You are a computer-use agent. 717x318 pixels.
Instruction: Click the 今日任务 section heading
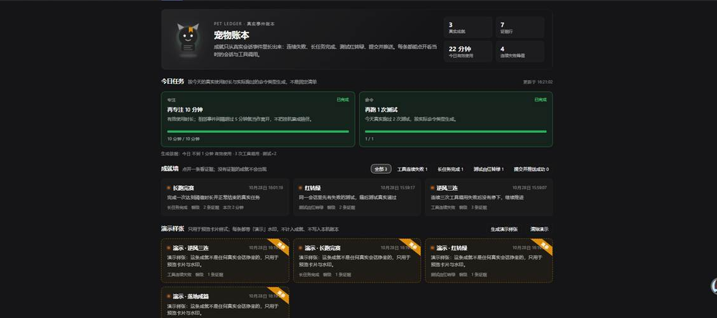coord(173,81)
